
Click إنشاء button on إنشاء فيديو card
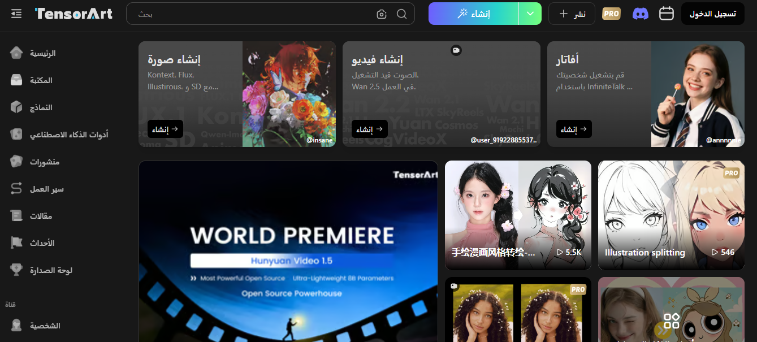[369, 129]
